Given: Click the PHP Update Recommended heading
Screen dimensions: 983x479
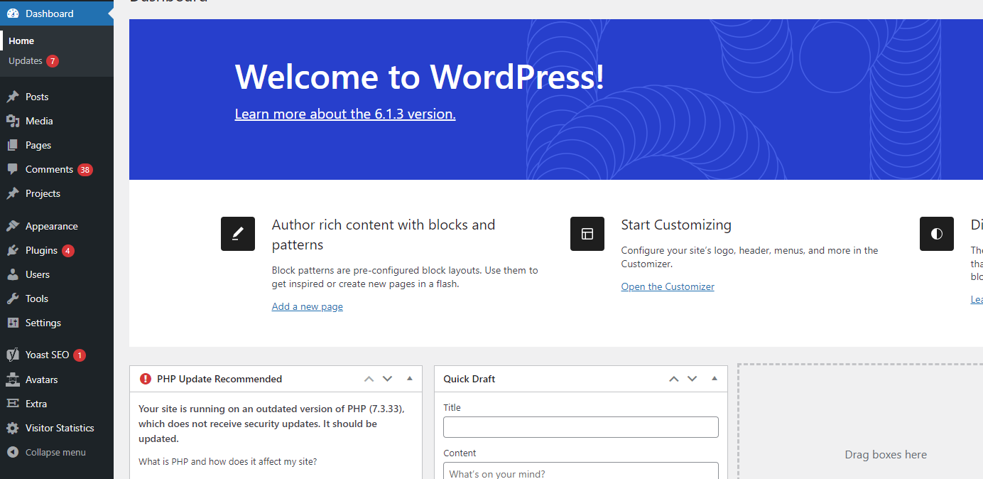Looking at the screenshot, I should pyautogui.click(x=219, y=379).
